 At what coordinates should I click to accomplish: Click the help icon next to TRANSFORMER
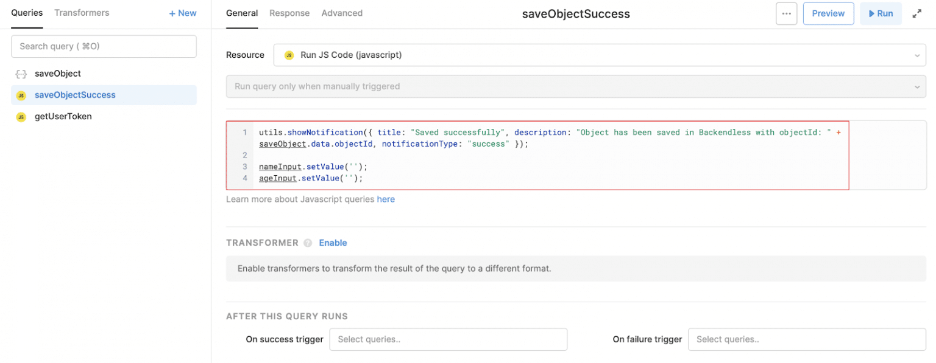[x=308, y=243]
